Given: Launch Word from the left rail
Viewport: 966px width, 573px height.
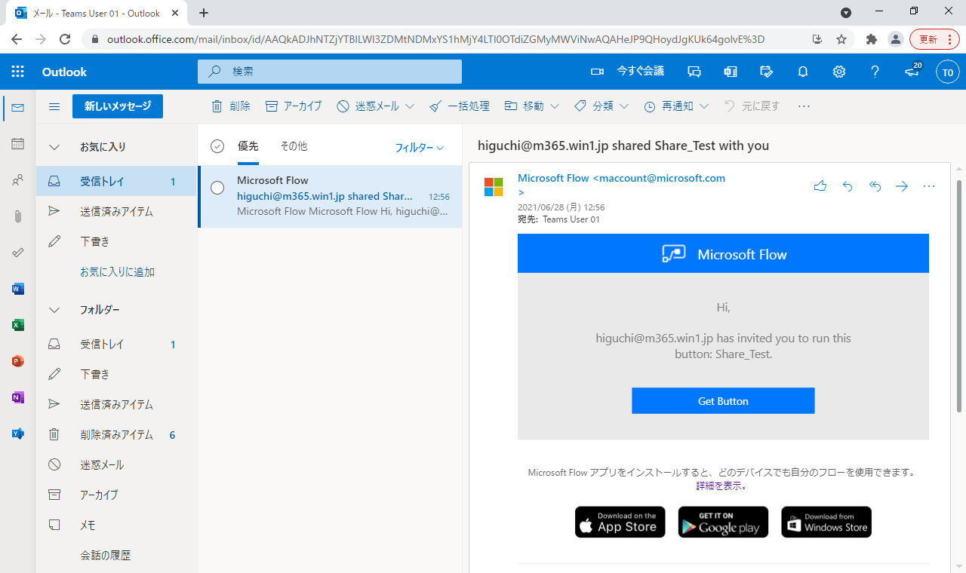Looking at the screenshot, I should click(18, 289).
